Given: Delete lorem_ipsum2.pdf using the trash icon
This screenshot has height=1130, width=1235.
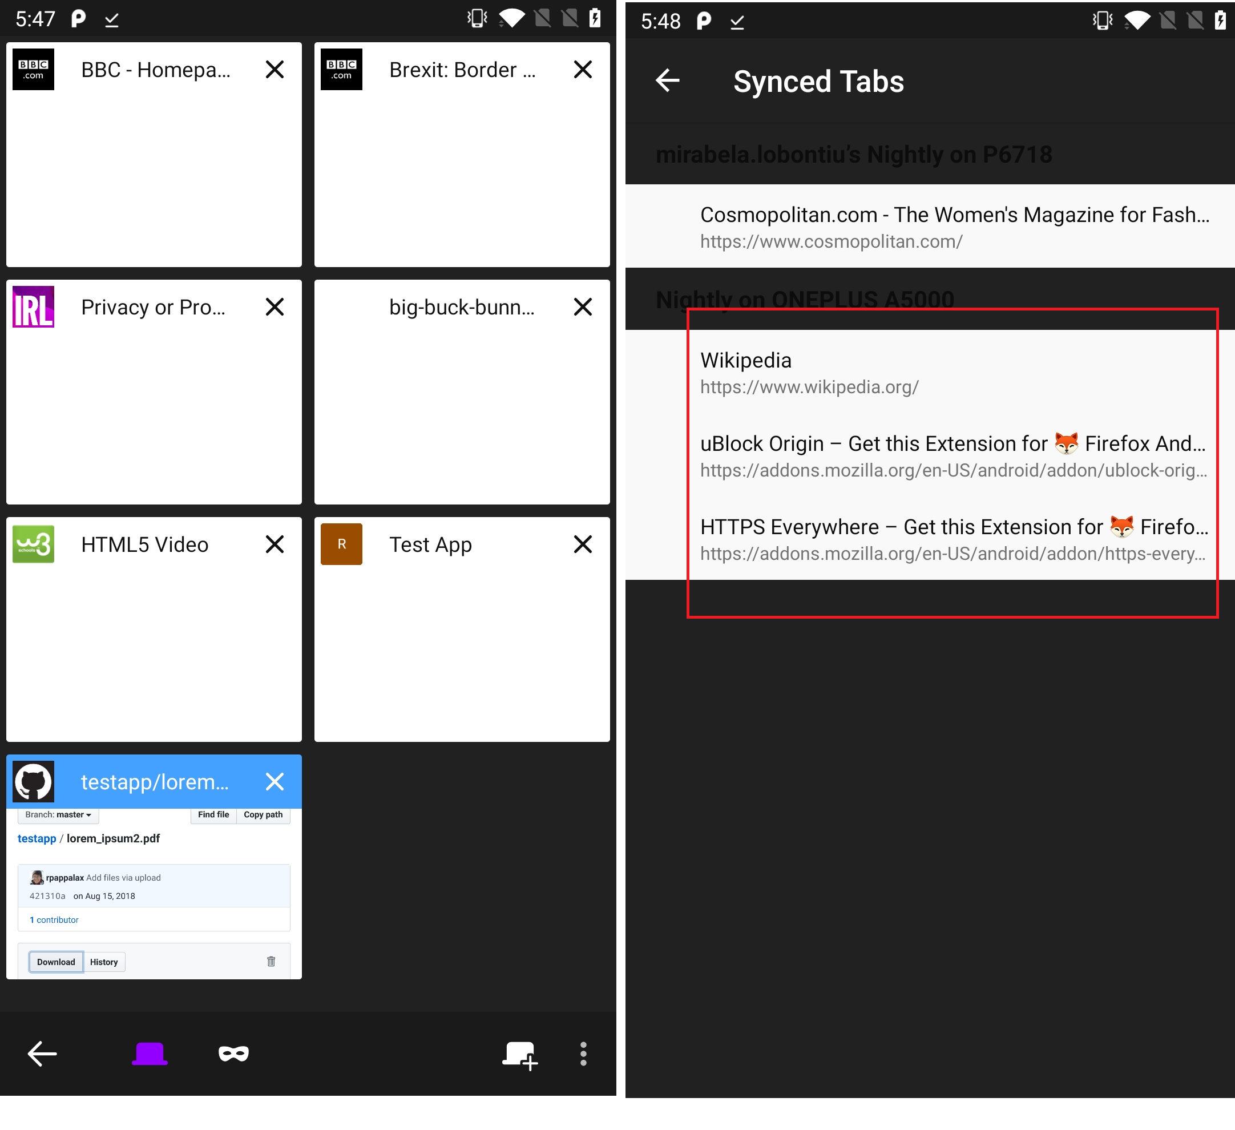Looking at the screenshot, I should click(272, 961).
